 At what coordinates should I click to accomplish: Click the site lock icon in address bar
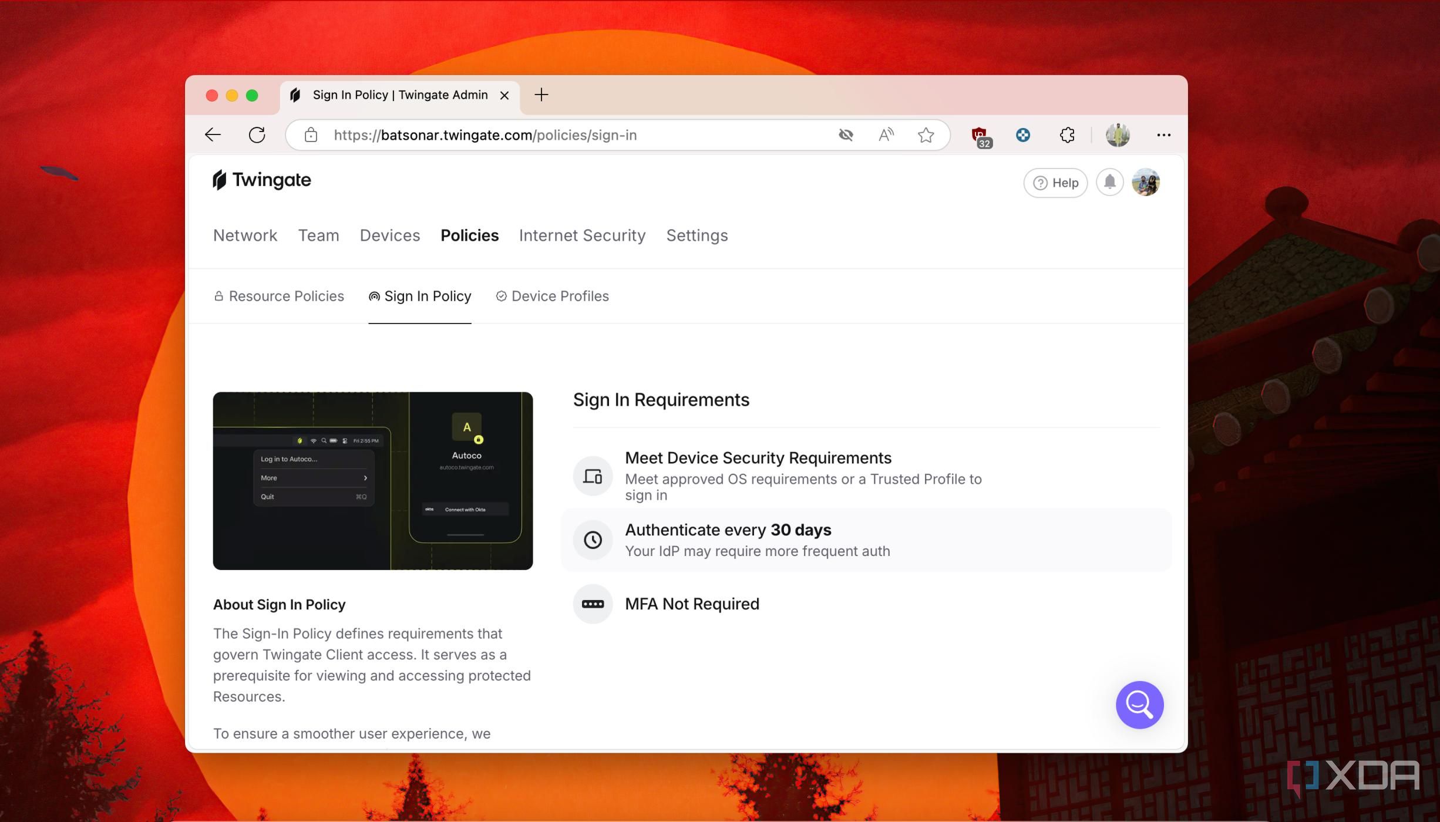pos(311,135)
